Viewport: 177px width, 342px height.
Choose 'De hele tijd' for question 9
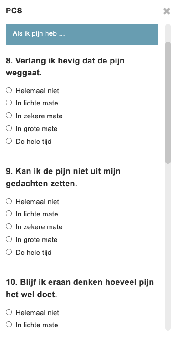pyautogui.click(x=9, y=252)
